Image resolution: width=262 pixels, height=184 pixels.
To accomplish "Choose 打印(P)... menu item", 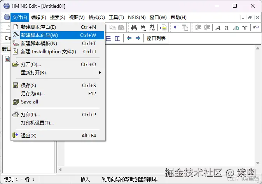I will tap(58, 115).
